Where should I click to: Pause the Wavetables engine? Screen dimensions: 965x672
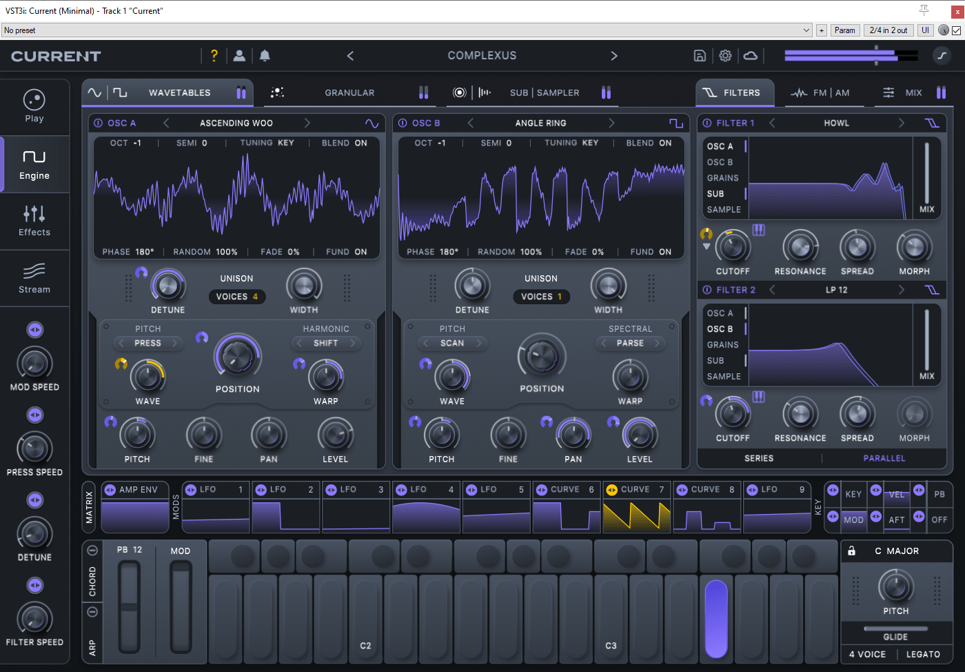(x=241, y=92)
